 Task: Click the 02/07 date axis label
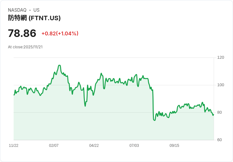point(54,145)
